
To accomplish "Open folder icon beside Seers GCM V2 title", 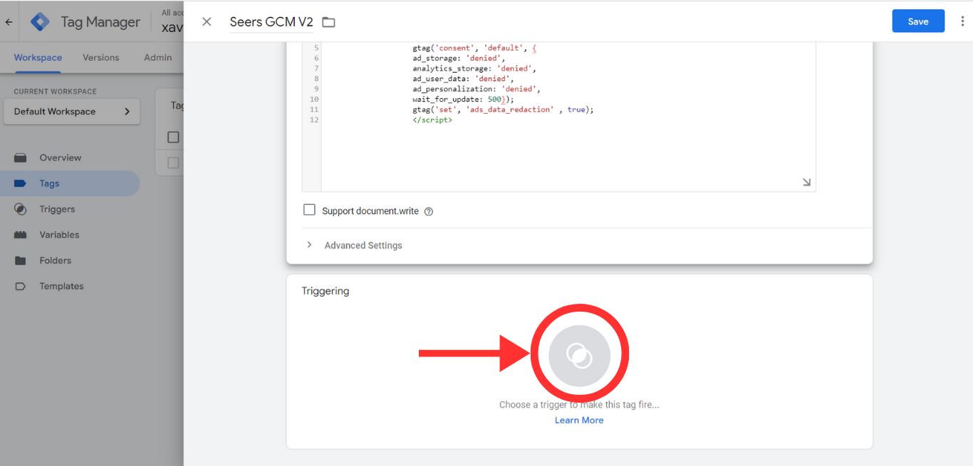I will [x=328, y=22].
